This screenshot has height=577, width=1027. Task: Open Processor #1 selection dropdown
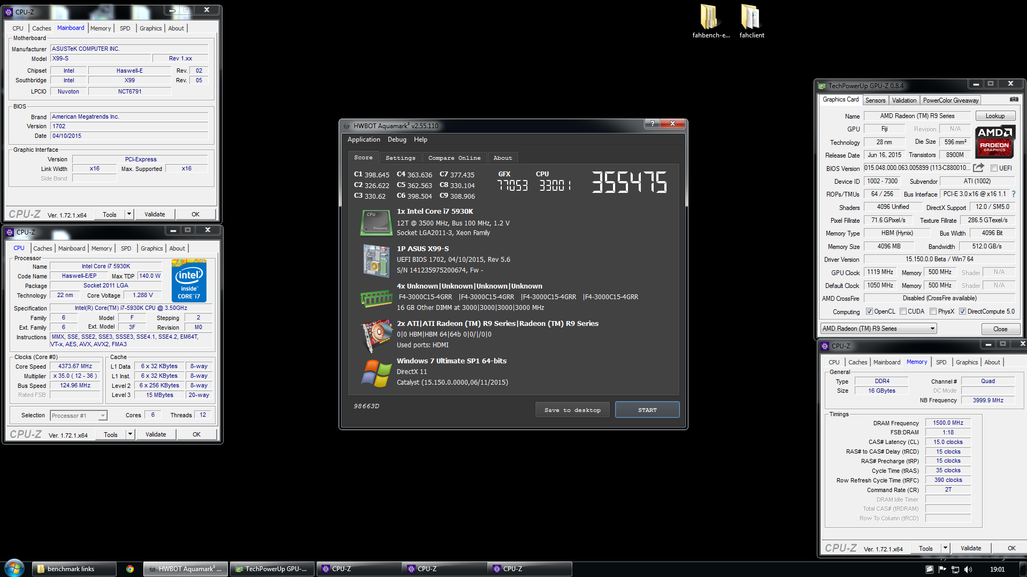[x=79, y=415]
